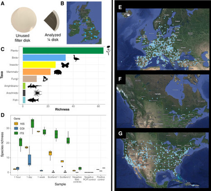This screenshot has height=191, width=211.
Task: Click the yellow Insects bar
Action: (39, 65)
